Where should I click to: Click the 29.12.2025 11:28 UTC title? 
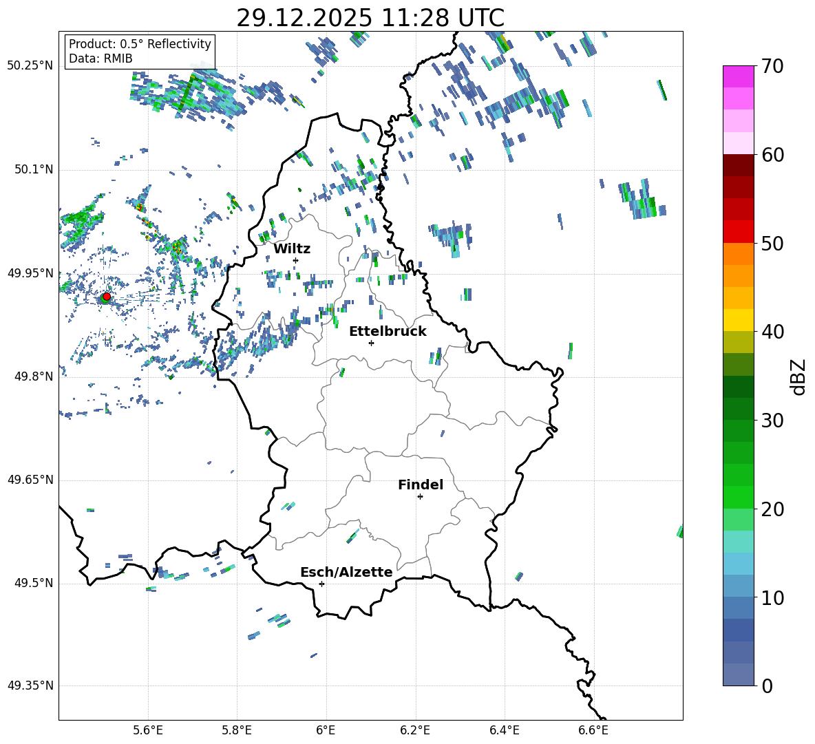pyautogui.click(x=370, y=18)
